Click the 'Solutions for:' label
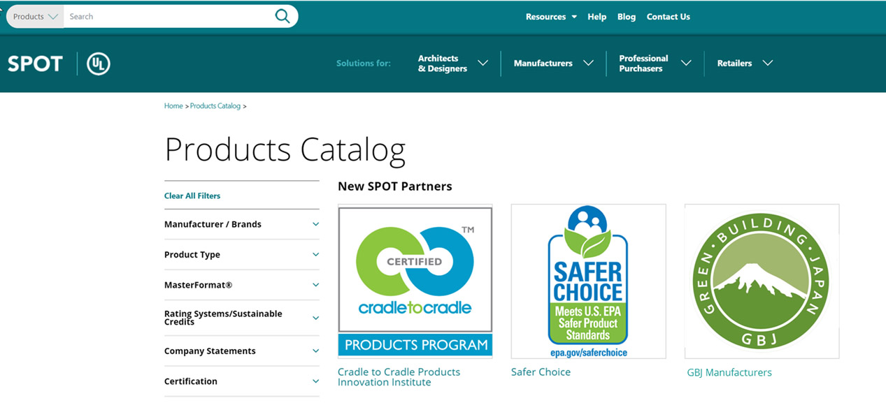Screen dimensions: 886x405 tap(364, 64)
